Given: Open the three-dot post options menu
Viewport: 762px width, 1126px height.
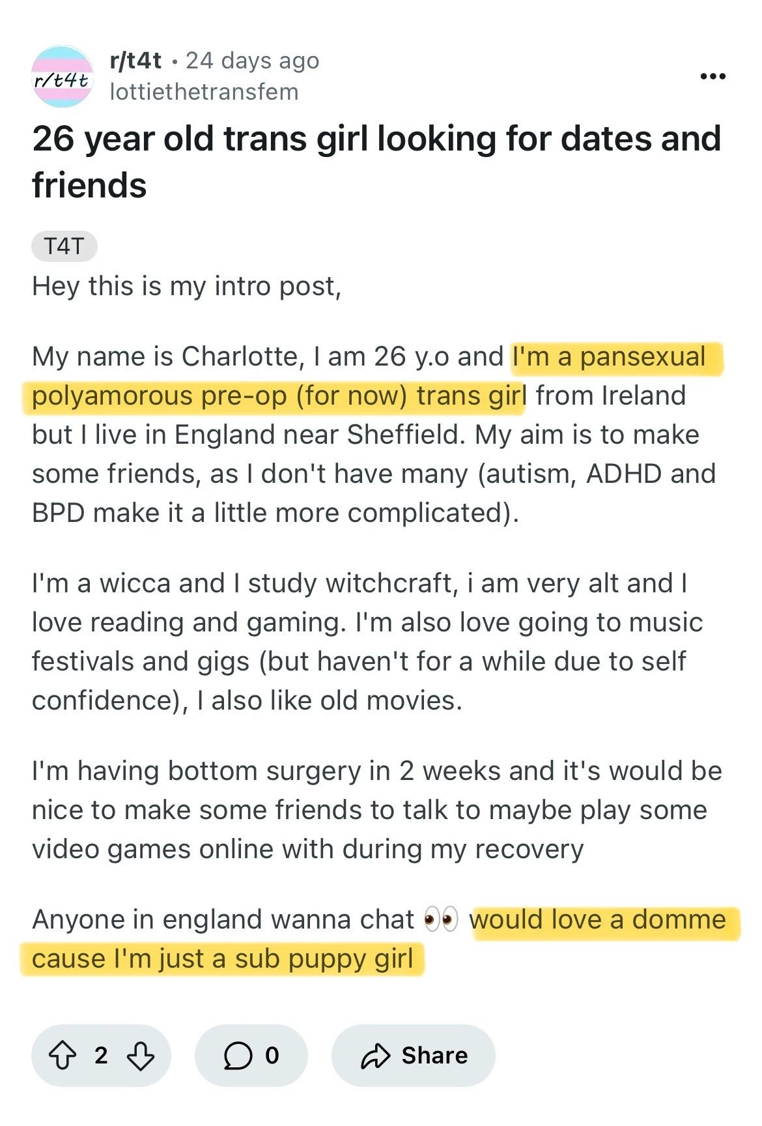Looking at the screenshot, I should click(x=713, y=77).
